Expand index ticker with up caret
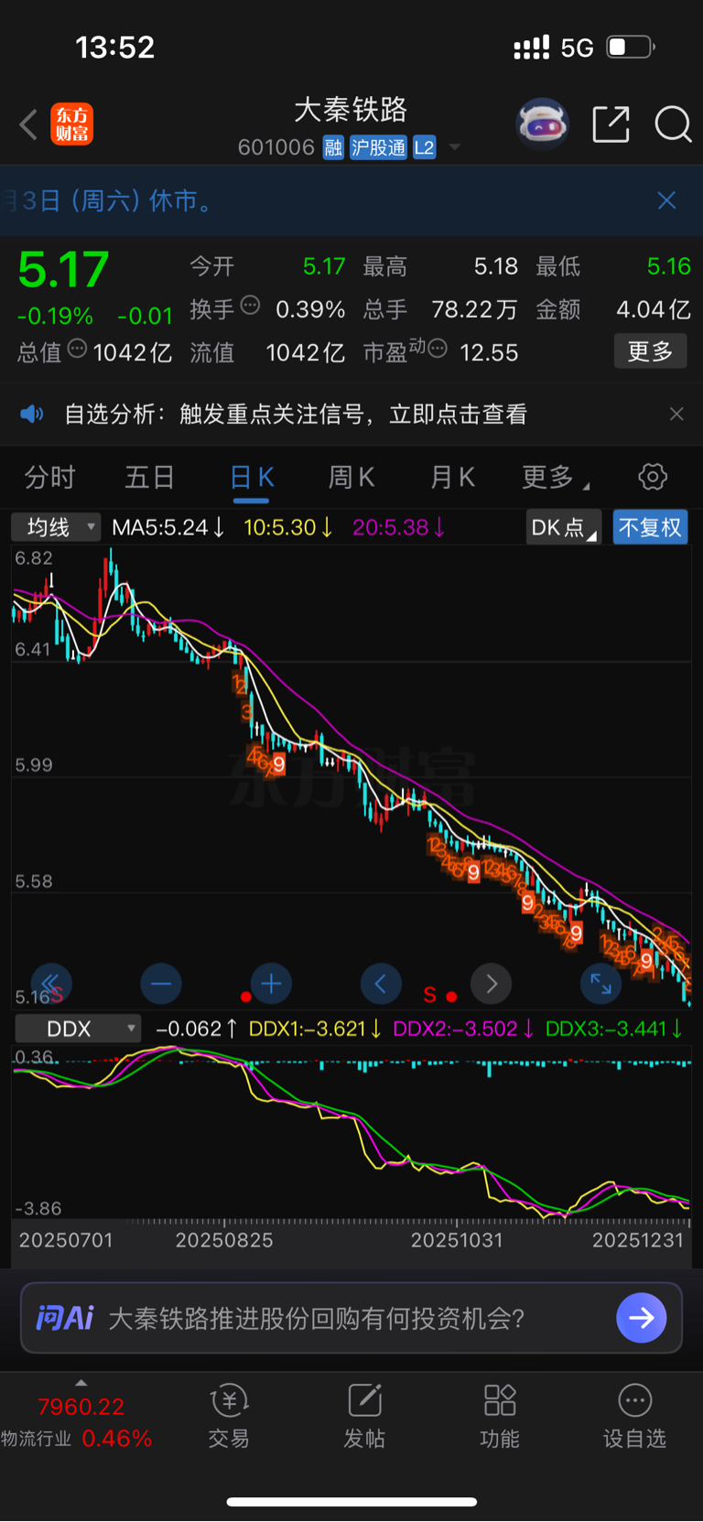703x1522 pixels. (81, 1383)
